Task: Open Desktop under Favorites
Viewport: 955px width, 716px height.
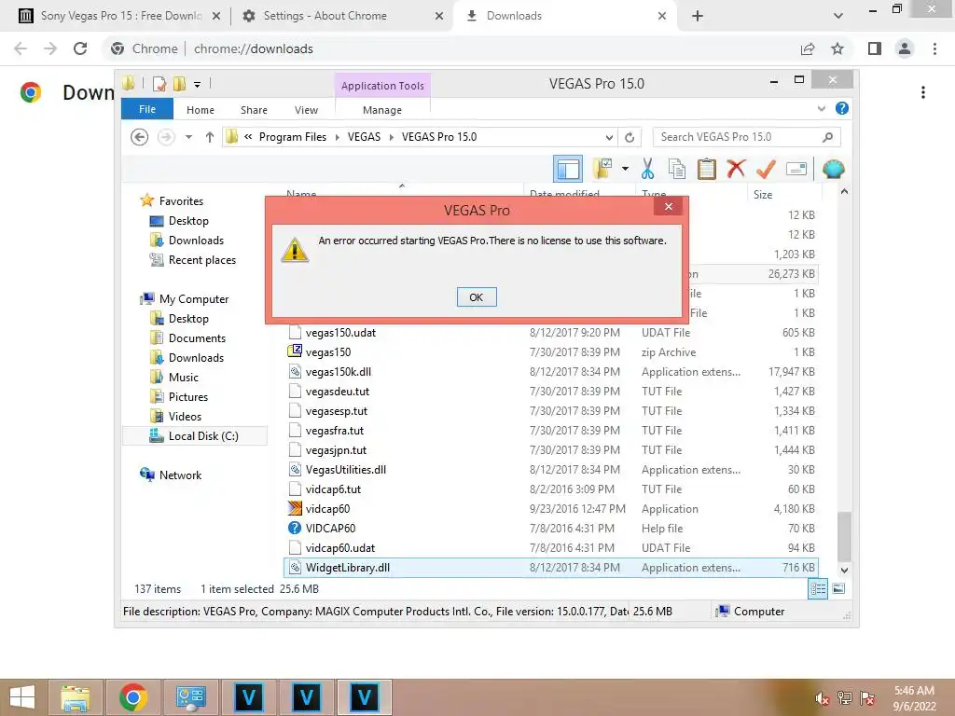Action: tap(188, 220)
